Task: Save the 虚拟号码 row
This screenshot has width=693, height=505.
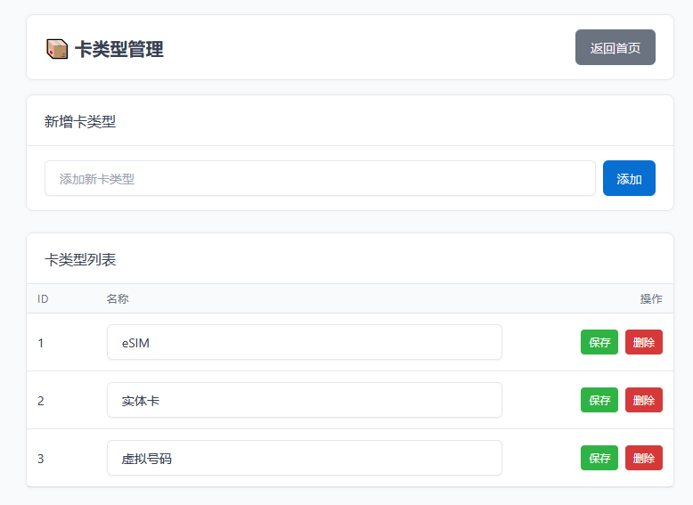Action: click(x=599, y=458)
